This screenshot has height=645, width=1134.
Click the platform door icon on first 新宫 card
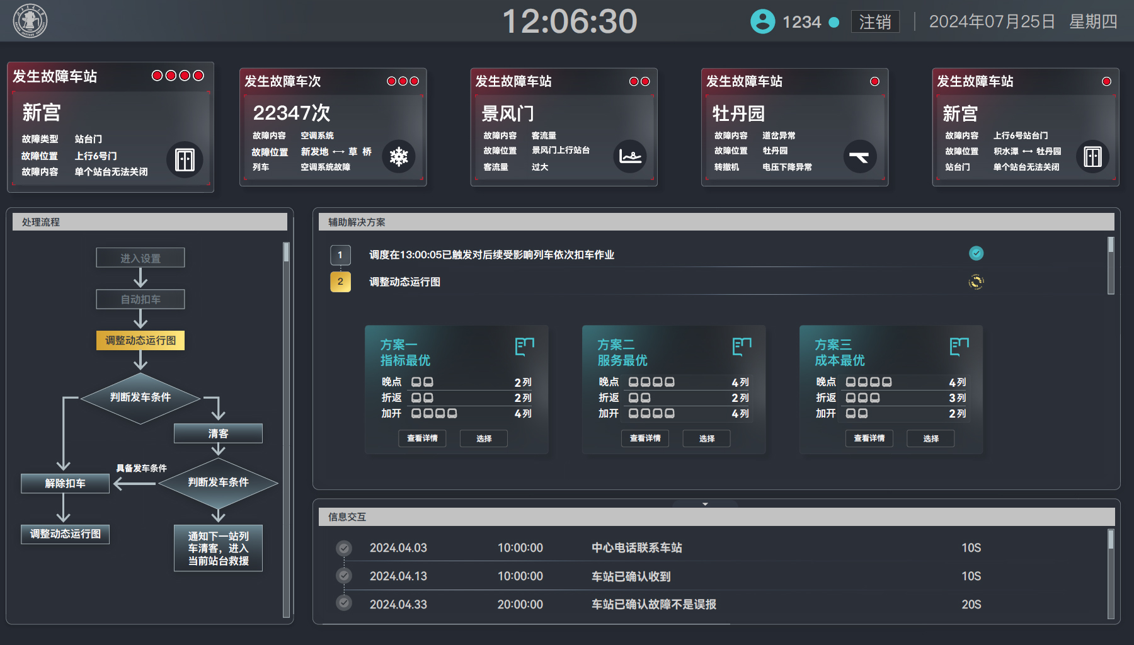click(185, 159)
